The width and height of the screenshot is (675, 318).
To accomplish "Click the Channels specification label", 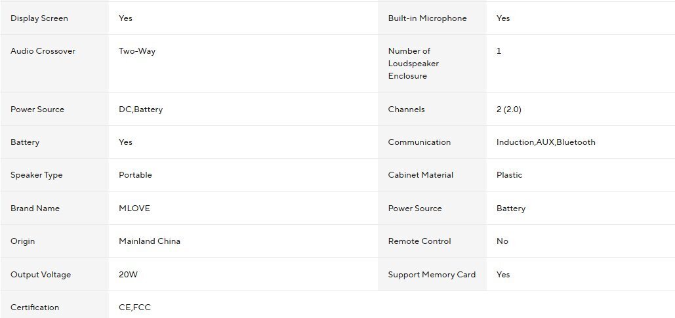I will coord(406,109).
